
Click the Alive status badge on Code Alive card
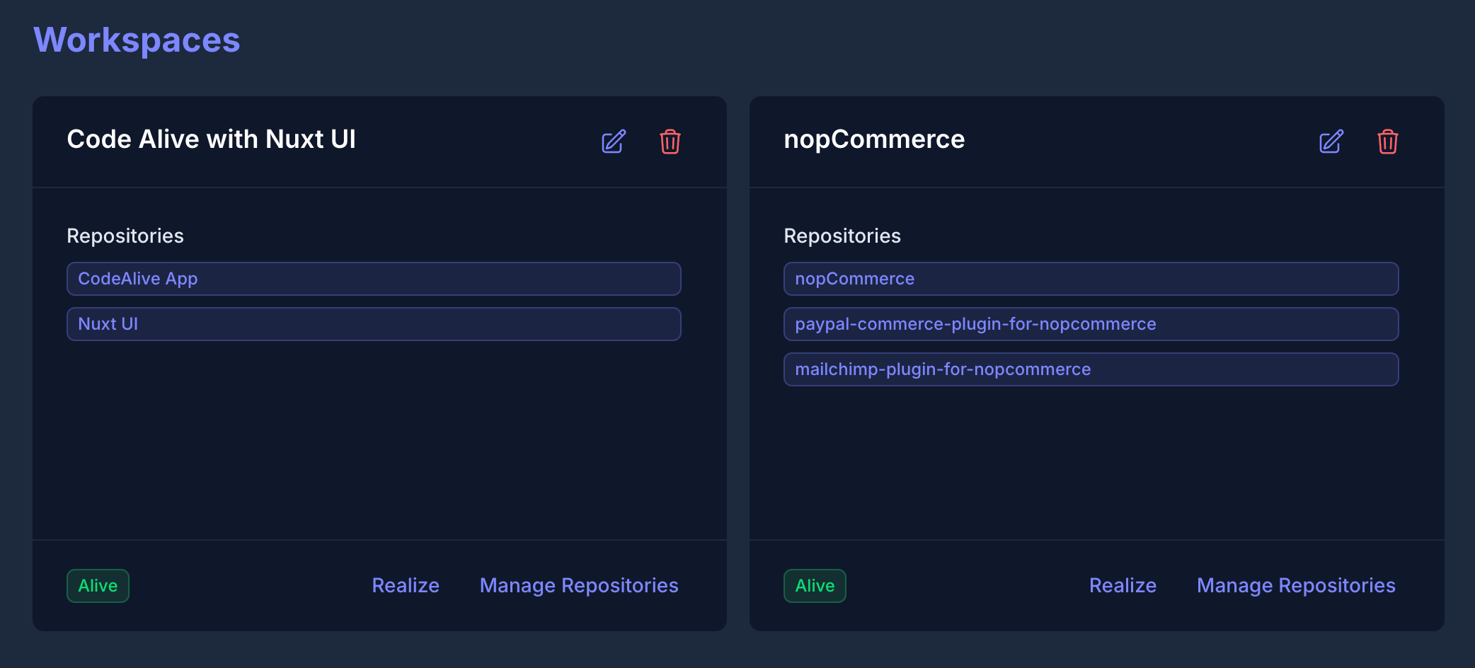pyautogui.click(x=98, y=586)
